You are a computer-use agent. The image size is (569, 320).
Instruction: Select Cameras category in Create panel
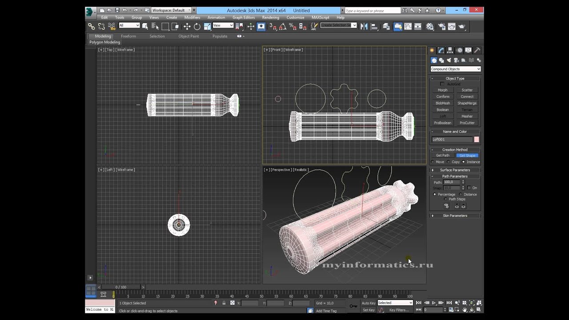coord(456,60)
